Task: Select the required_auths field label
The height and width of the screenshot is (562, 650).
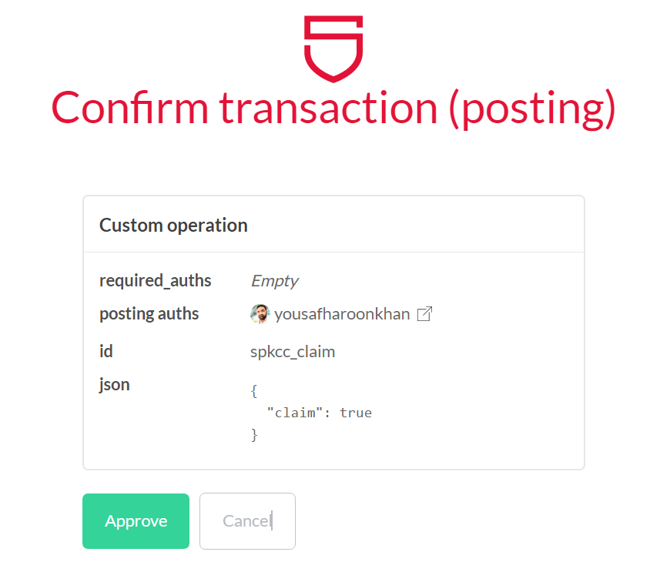Action: tap(156, 280)
